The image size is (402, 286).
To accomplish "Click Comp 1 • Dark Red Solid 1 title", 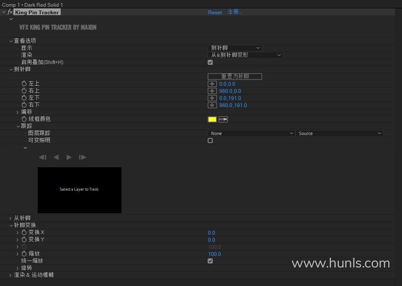I will point(33,5).
